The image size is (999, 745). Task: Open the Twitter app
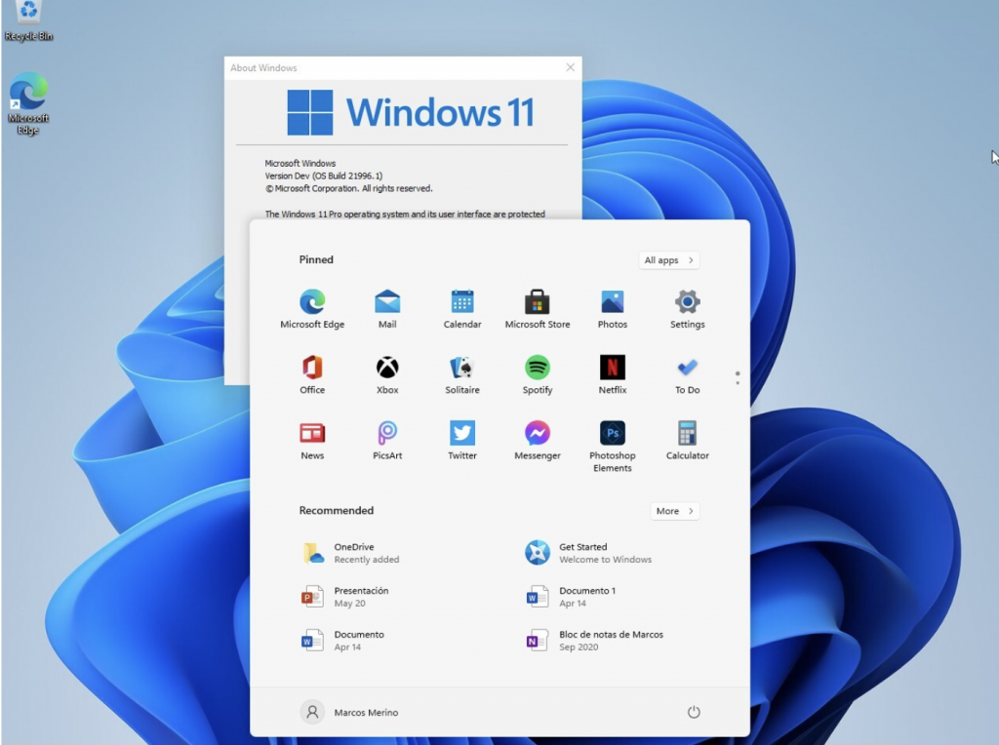pyautogui.click(x=462, y=441)
